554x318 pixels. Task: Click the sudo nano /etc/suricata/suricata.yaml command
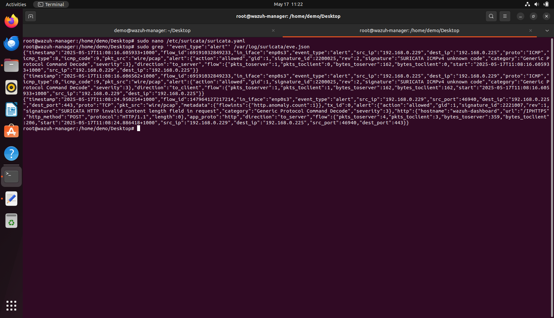point(191,41)
